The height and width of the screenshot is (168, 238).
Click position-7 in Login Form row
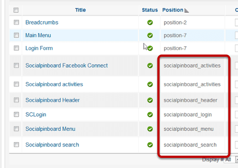pos(175,48)
